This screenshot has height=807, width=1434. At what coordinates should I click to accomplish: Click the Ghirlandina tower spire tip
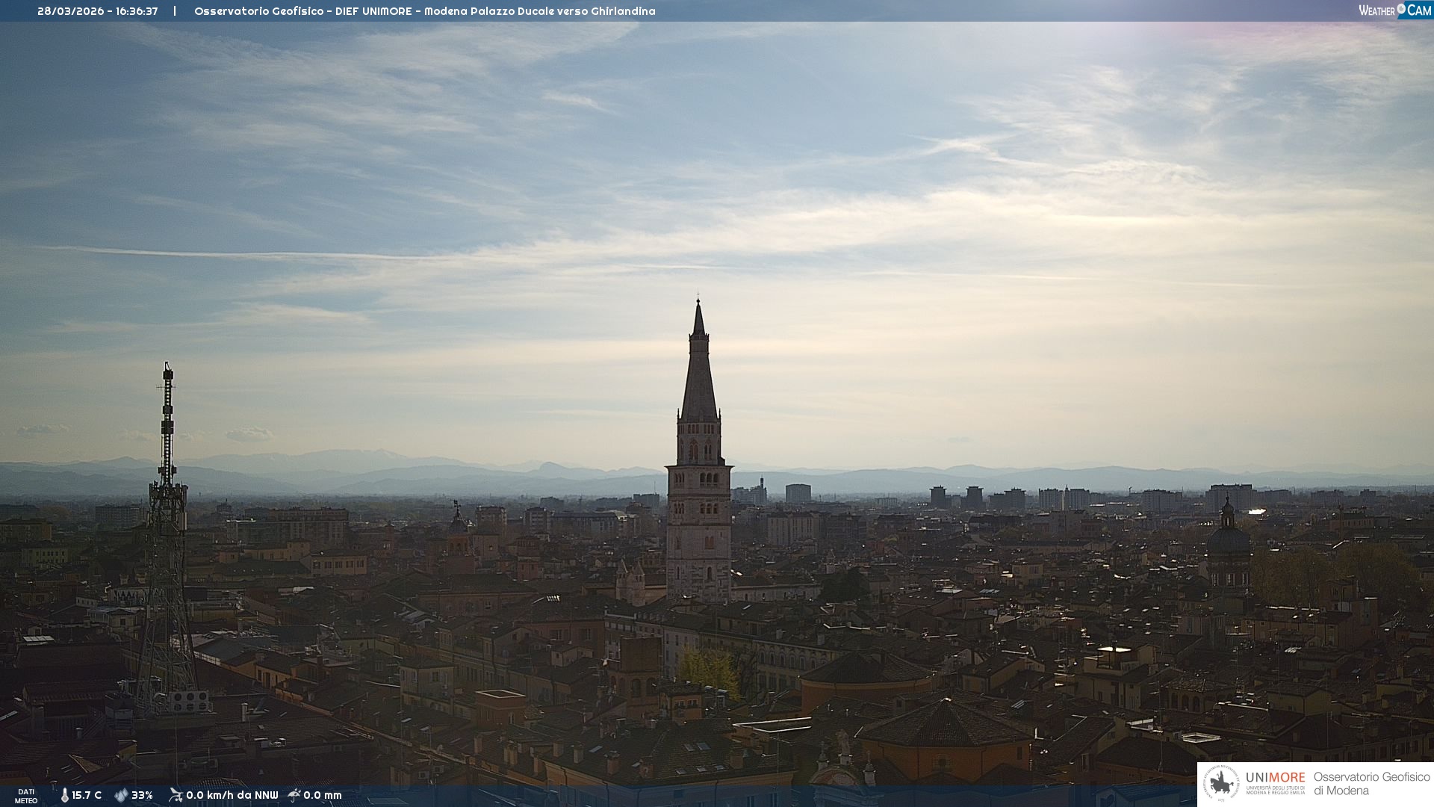698,300
